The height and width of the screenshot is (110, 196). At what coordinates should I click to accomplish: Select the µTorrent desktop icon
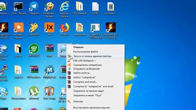34,91
